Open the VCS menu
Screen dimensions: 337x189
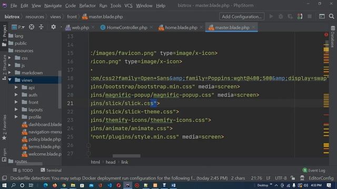tap(128, 6)
